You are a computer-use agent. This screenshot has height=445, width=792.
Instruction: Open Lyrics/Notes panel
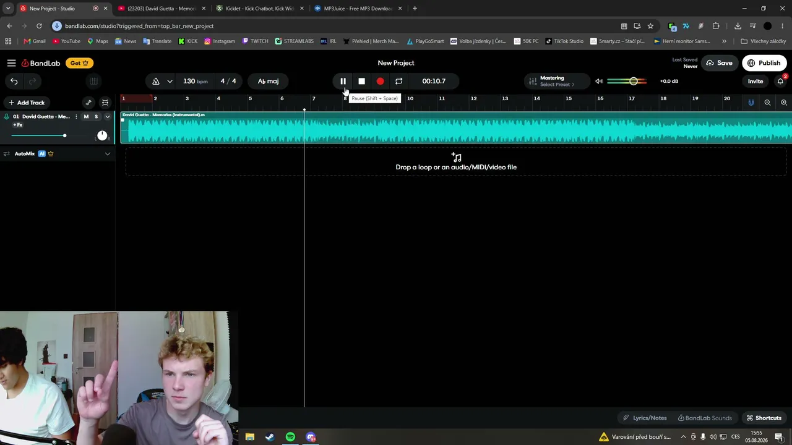pos(645,418)
